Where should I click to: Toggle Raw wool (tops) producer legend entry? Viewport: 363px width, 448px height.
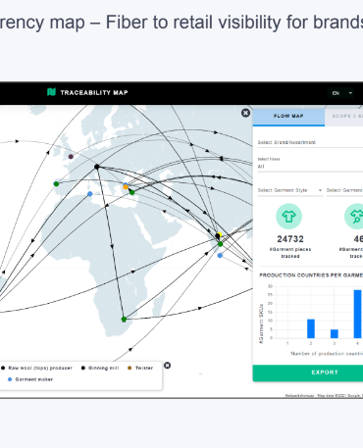coord(36,368)
